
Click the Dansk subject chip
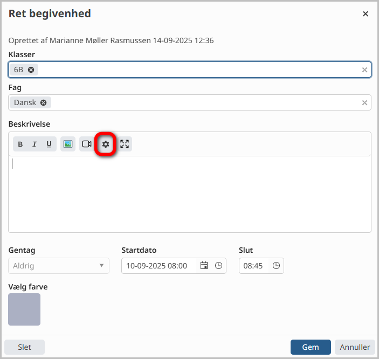30,102
